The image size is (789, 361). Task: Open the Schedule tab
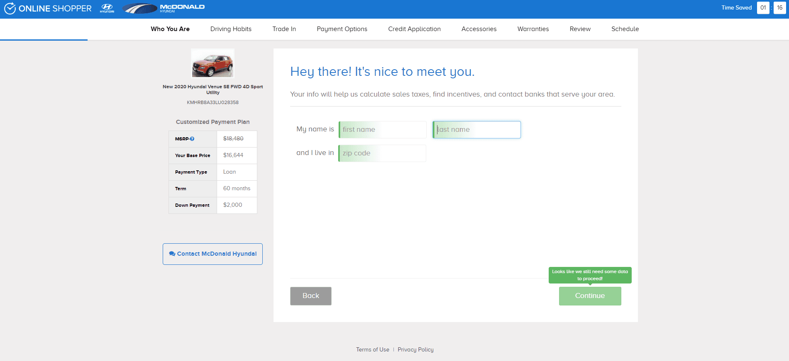click(x=625, y=29)
